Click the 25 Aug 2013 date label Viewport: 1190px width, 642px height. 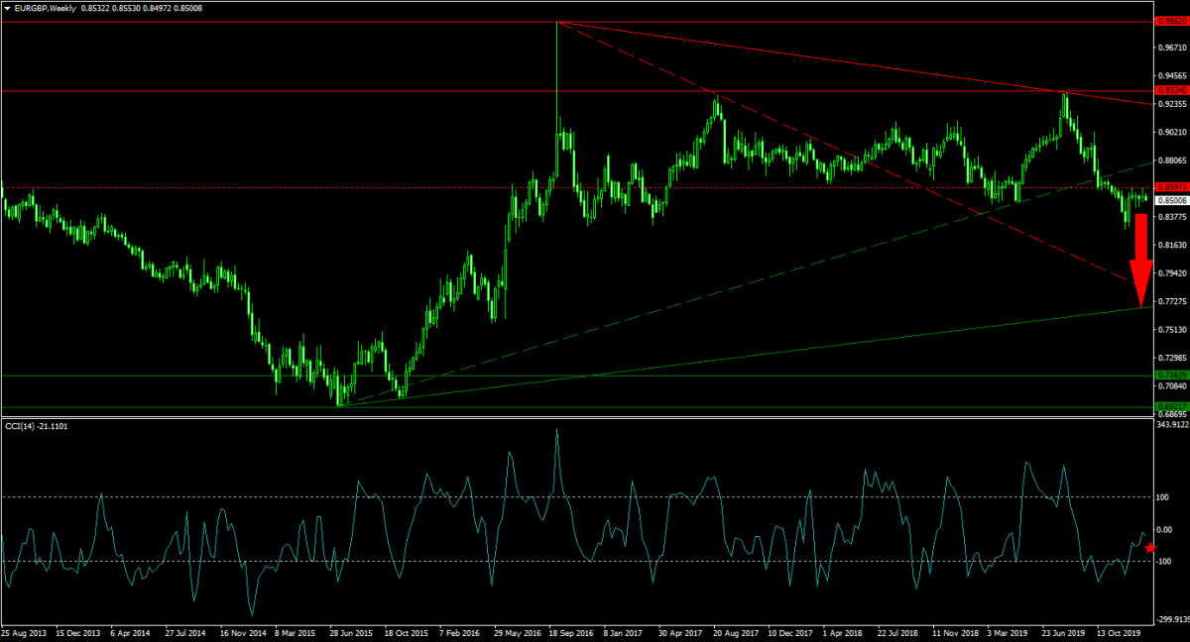click(23, 631)
